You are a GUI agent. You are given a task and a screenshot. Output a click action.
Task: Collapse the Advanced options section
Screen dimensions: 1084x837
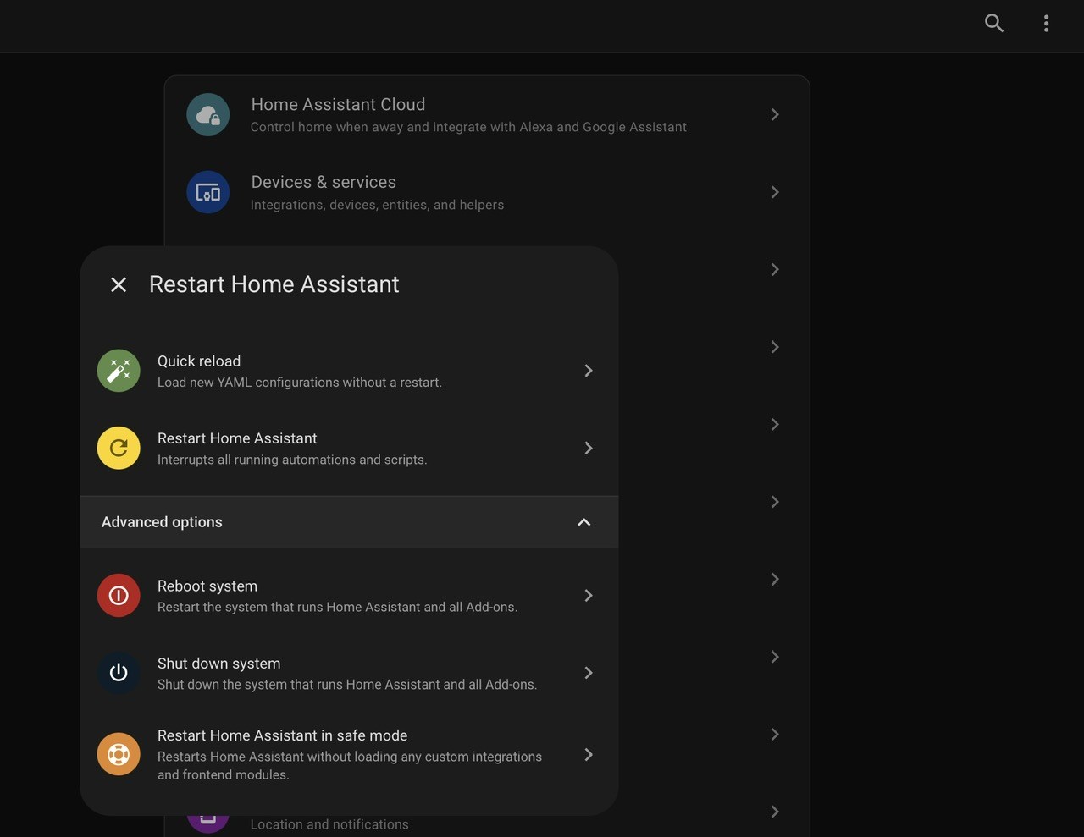583,522
